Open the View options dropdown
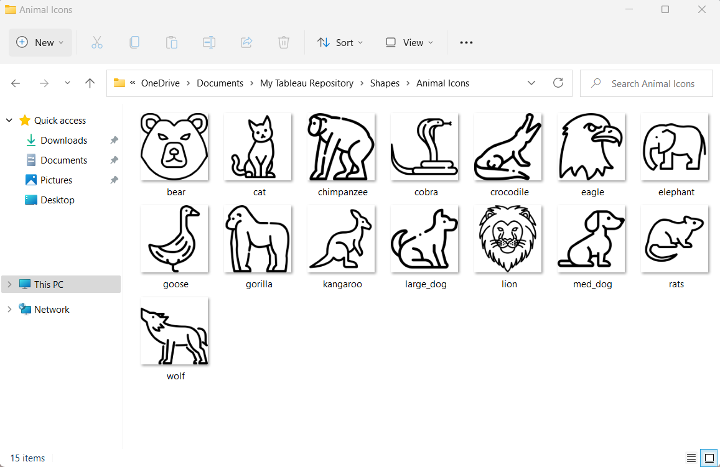Viewport: 720px width, 467px height. click(409, 42)
